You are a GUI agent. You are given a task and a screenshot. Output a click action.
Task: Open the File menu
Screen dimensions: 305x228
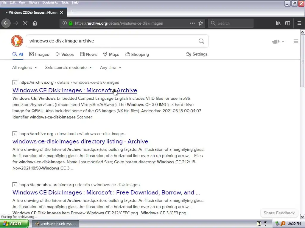(4, 2)
